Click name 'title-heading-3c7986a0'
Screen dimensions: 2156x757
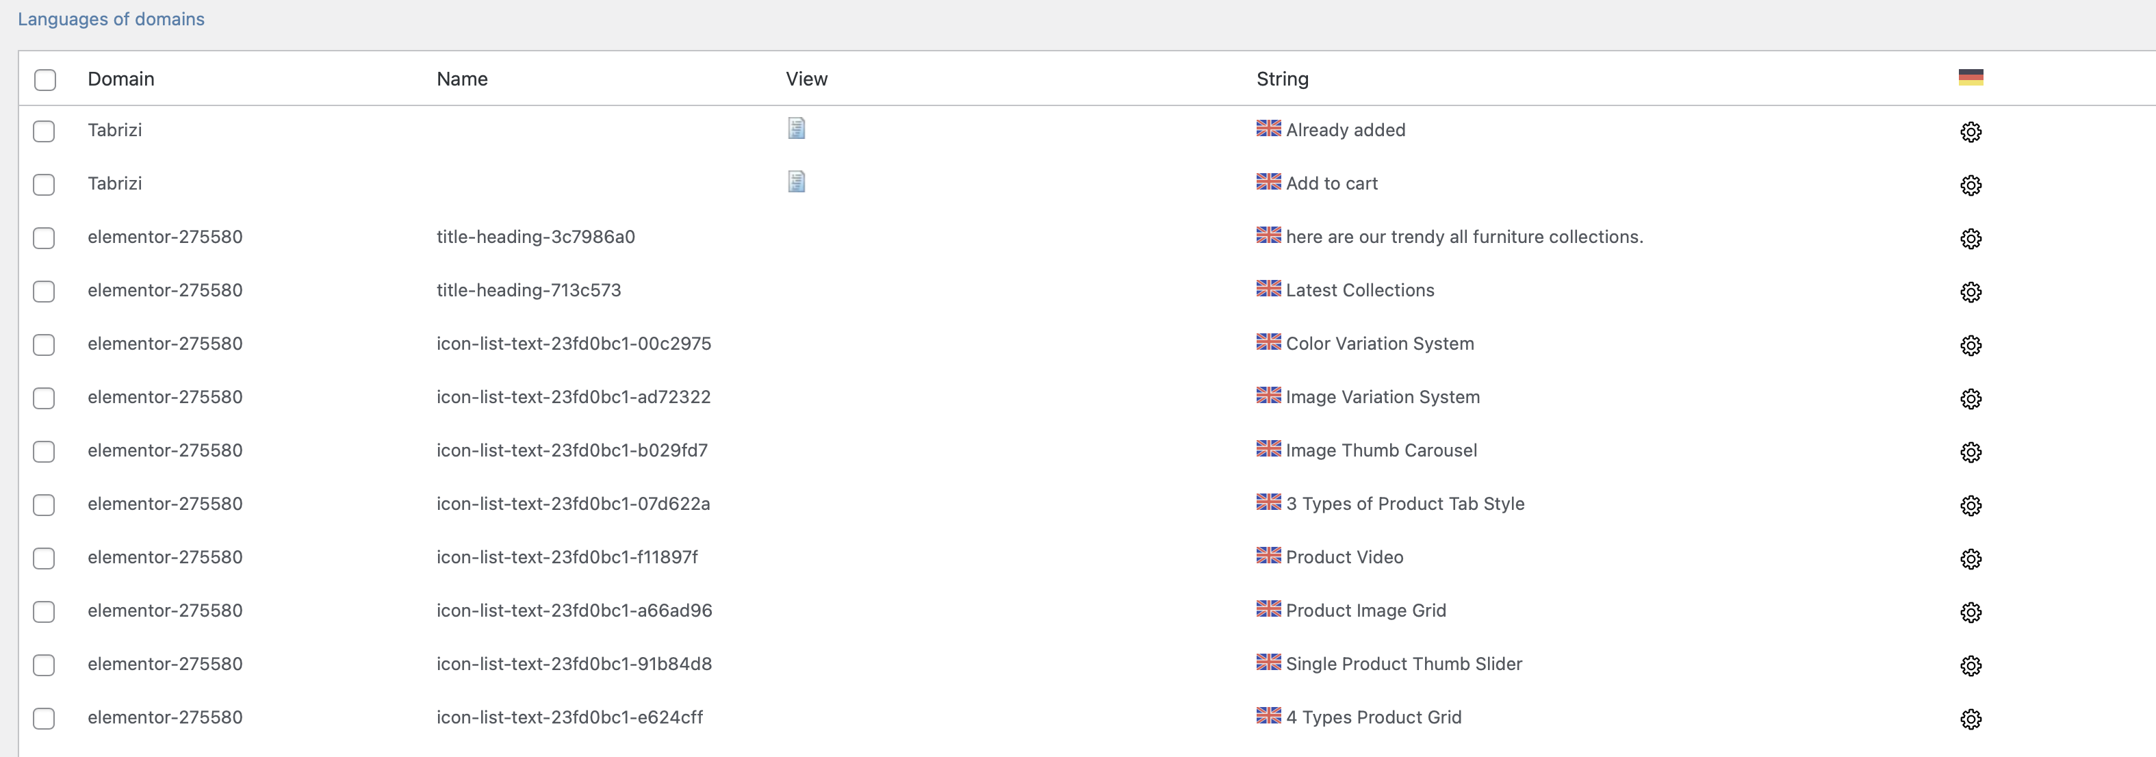click(536, 237)
